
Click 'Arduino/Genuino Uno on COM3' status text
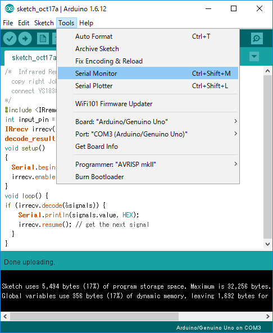point(219,328)
